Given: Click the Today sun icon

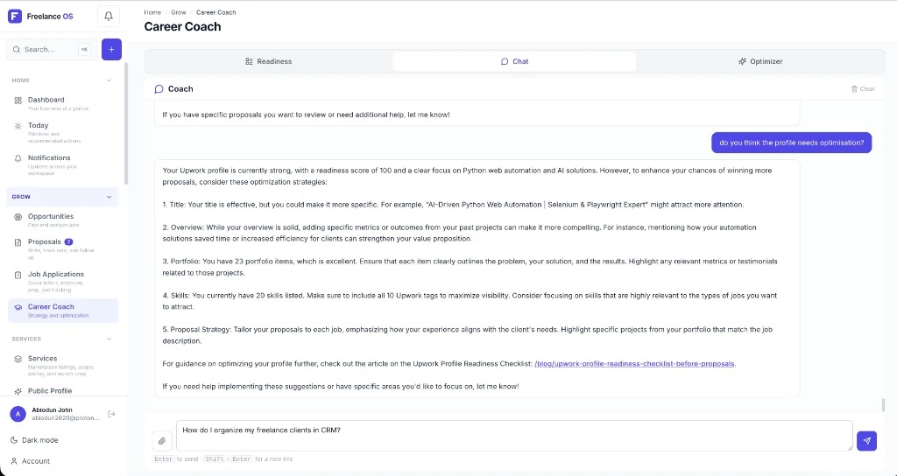Looking at the screenshot, I should (x=18, y=126).
